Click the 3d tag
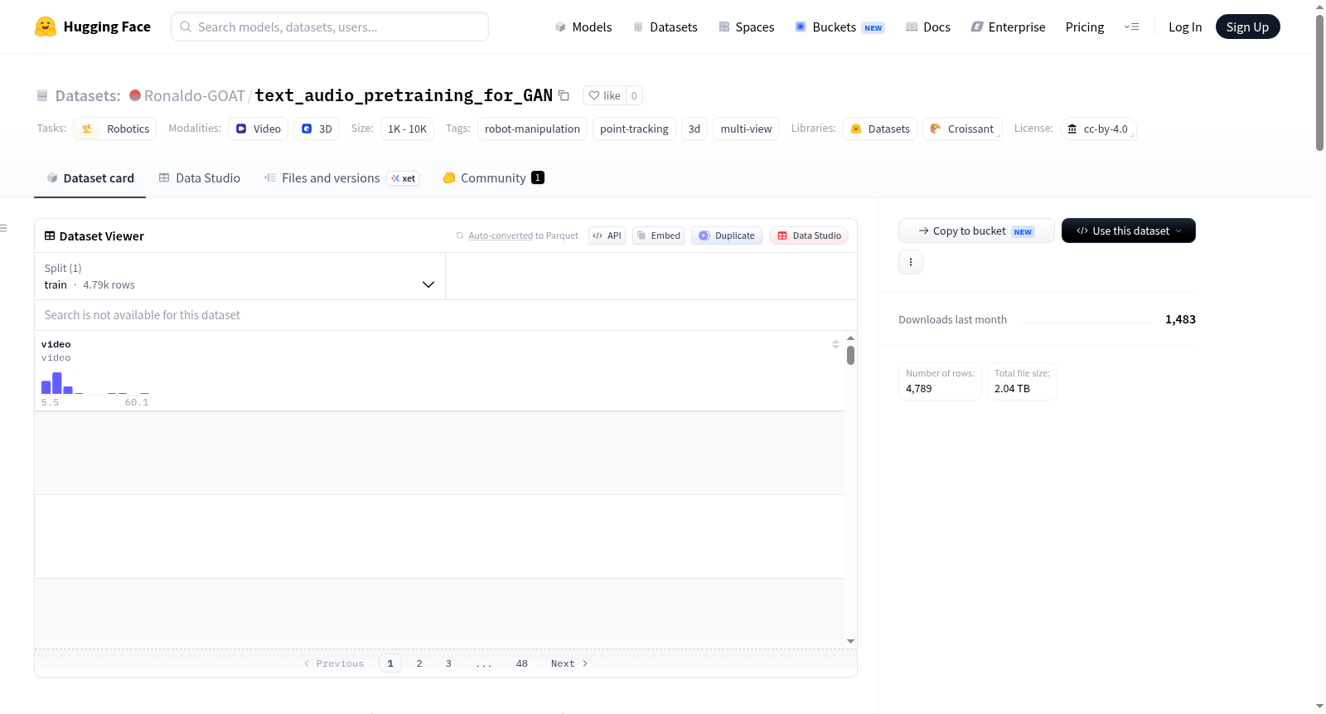The height and width of the screenshot is (714, 1326). [x=694, y=129]
